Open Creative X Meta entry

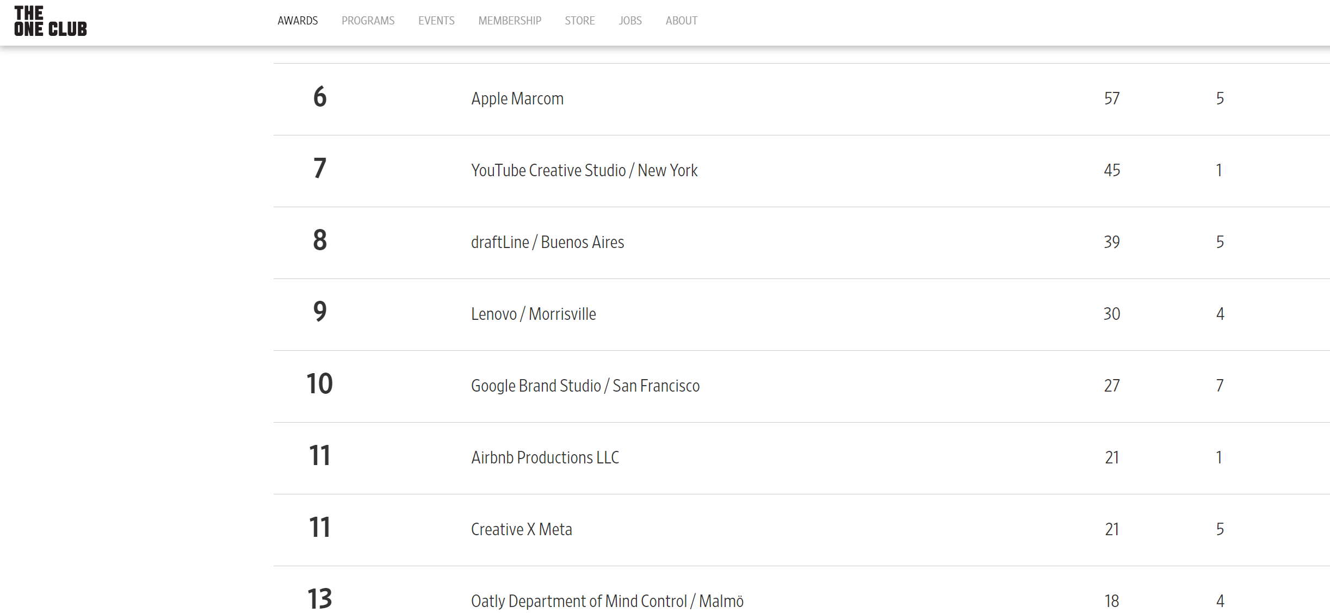[521, 530]
